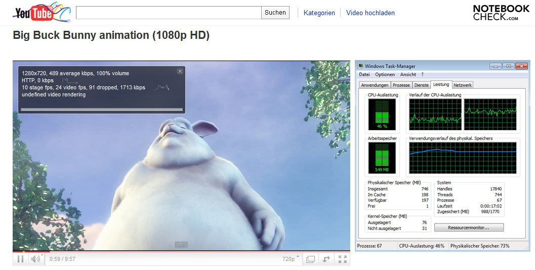Click the Laufzeit value 0:00:17:02

pos(491,206)
